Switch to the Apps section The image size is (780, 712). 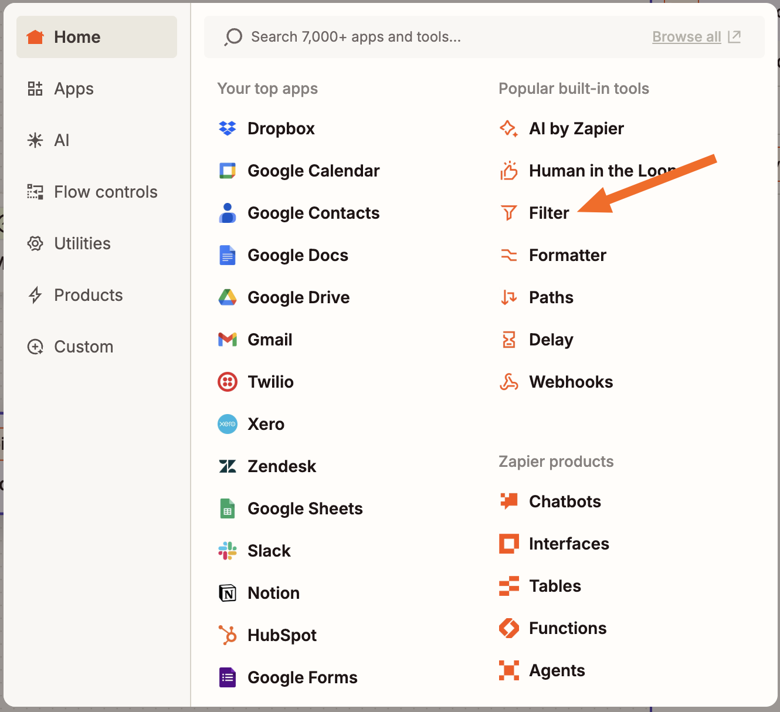pos(73,89)
